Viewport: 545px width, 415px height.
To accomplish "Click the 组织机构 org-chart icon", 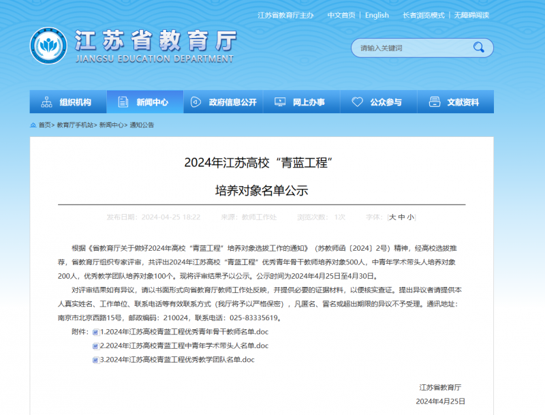I will pos(47,102).
